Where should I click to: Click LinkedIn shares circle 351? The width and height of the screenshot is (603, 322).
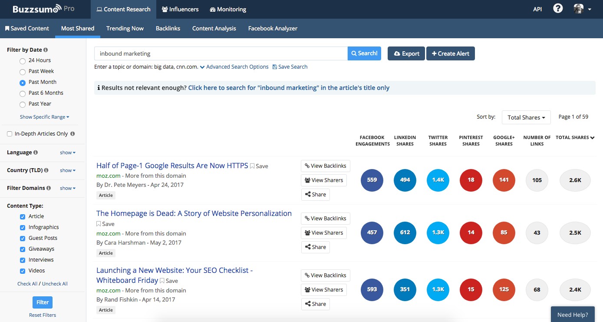[x=405, y=289]
